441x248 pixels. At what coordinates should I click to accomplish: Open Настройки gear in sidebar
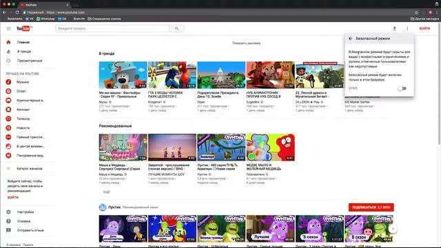8,212
